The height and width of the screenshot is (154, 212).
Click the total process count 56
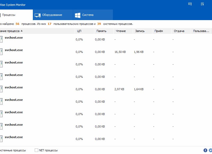pyautogui.click(x=17, y=24)
